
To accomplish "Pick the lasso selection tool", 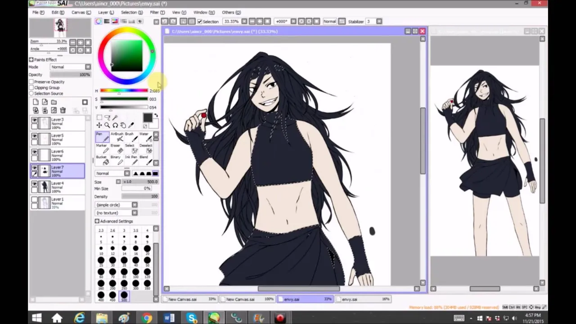I will coord(107,117).
